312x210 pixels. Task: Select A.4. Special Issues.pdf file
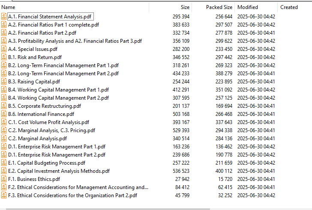click(33, 49)
